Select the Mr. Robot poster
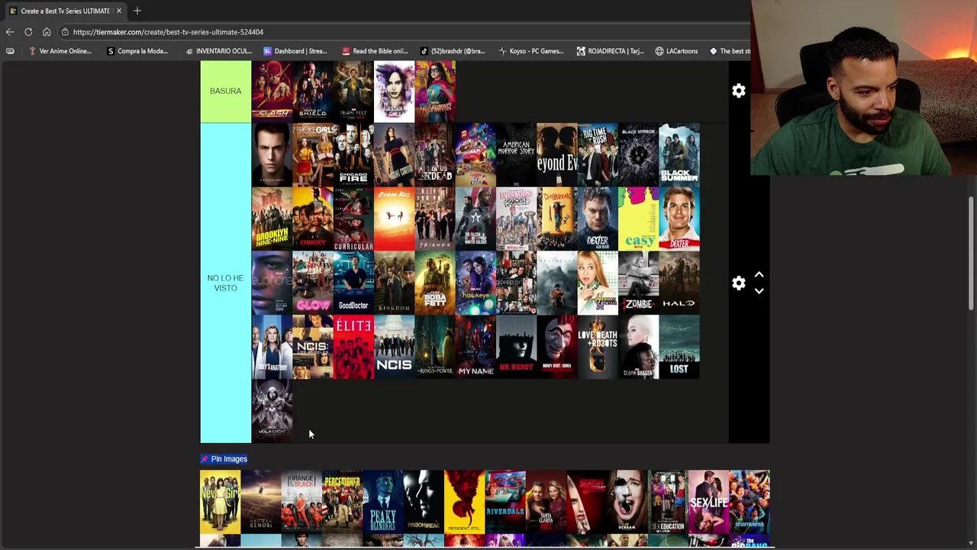Screen dimensions: 977x550 [x=516, y=348]
